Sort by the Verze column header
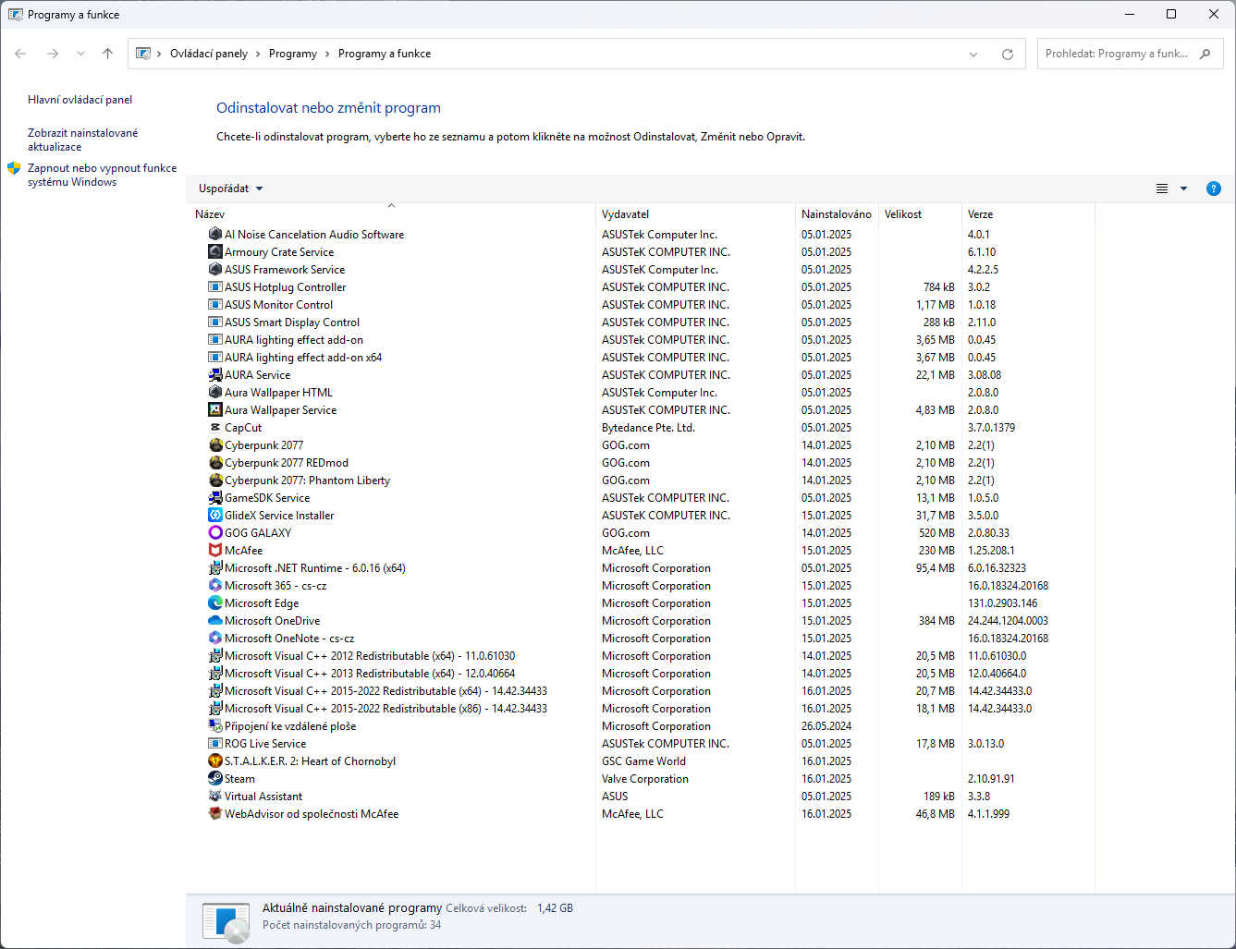 [x=981, y=214]
